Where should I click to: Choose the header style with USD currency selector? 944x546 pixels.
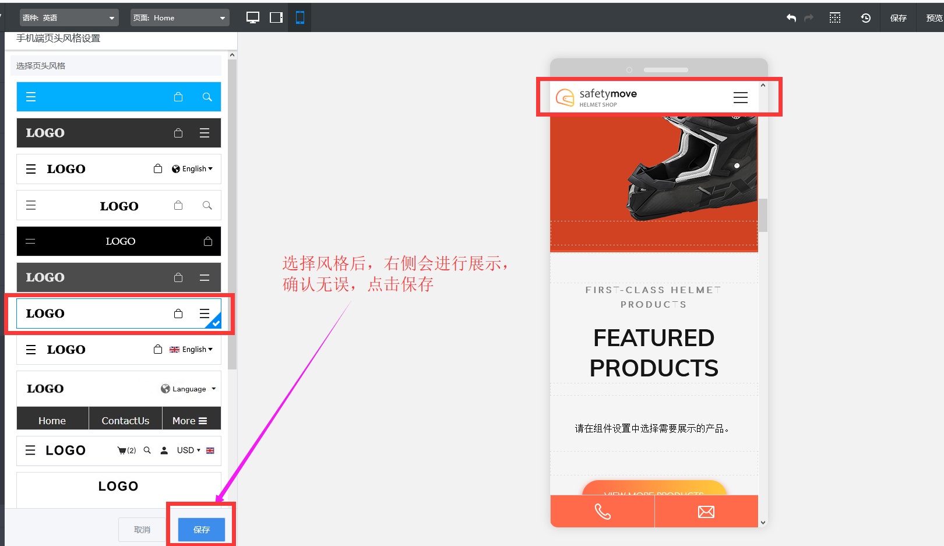(119, 450)
